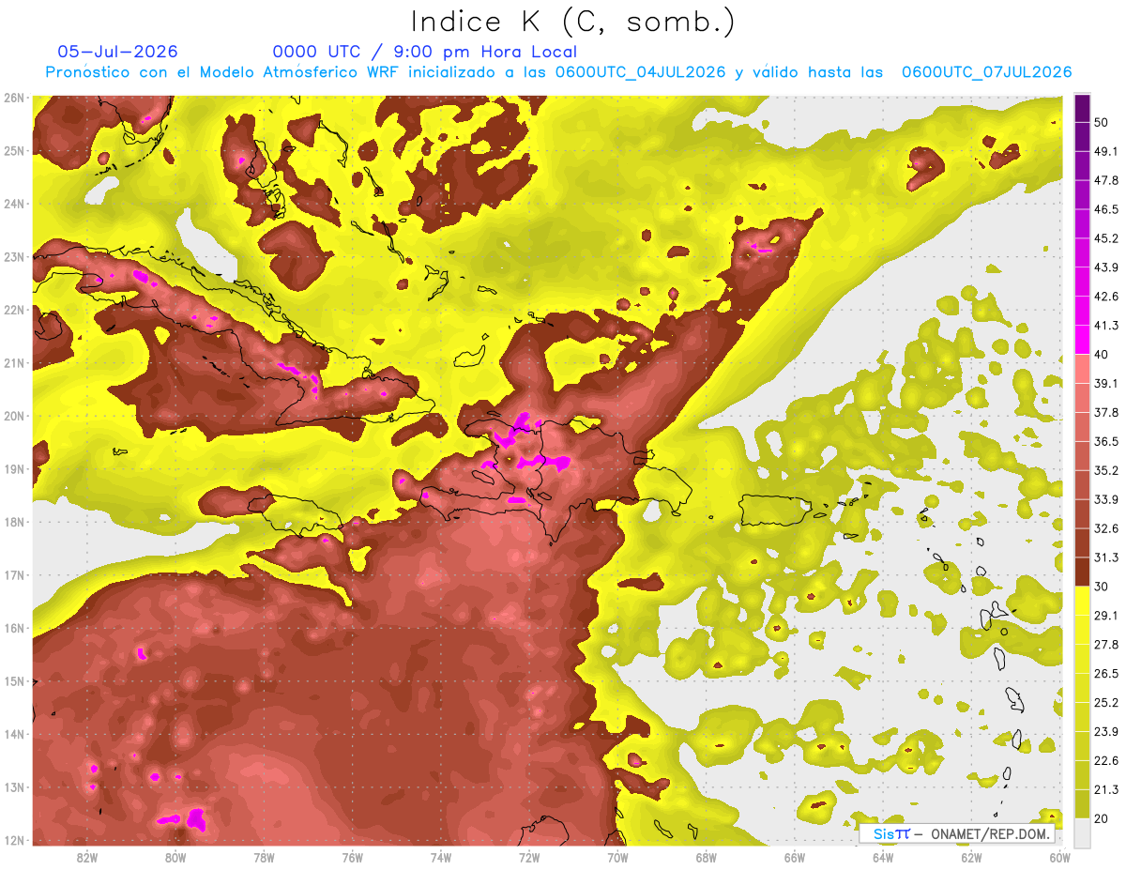Click the '25N' latitude axis label
The height and width of the screenshot is (870, 1126).
(x=13, y=151)
